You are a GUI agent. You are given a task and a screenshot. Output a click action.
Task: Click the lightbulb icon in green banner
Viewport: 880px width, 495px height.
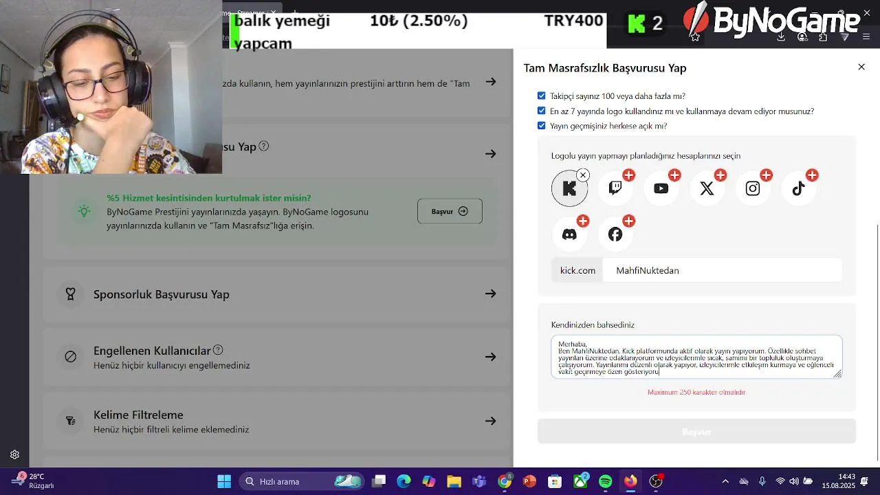pyautogui.click(x=84, y=211)
